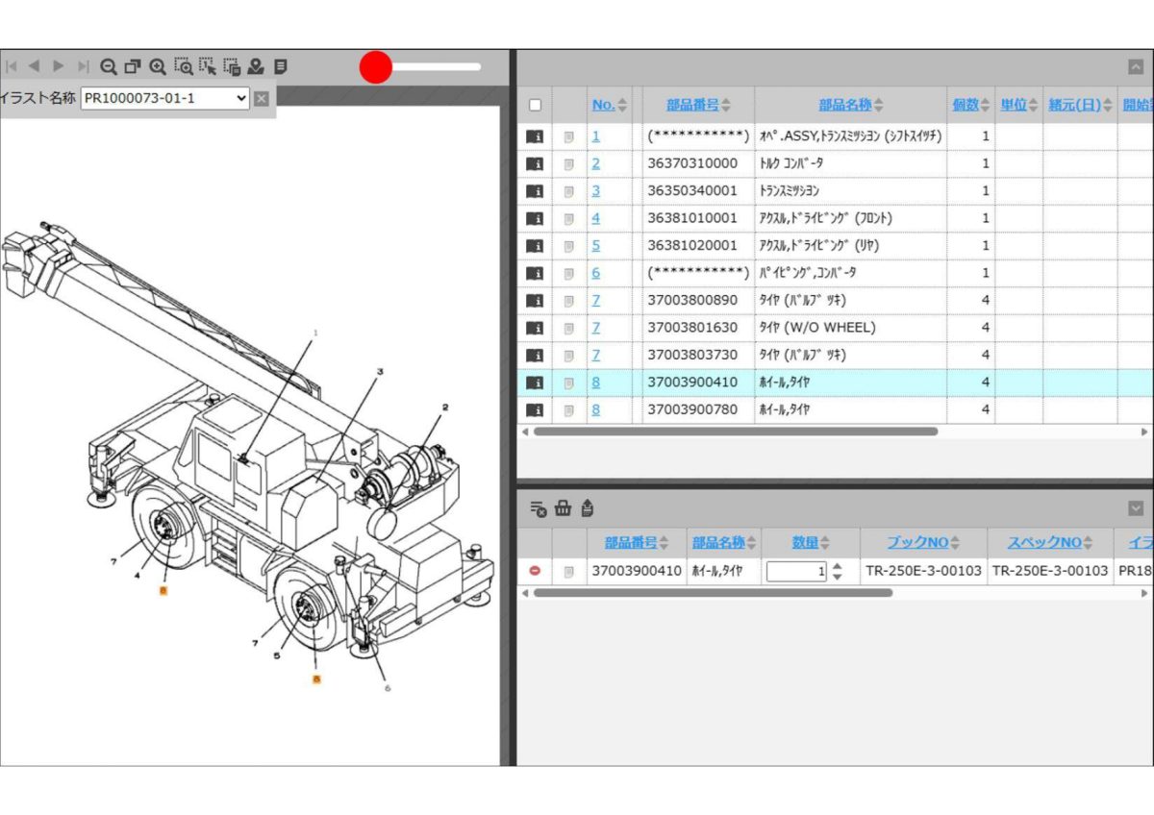This screenshot has width=1154, height=815.
Task: Open info icon for トルク コンバータ row
Action: [535, 164]
